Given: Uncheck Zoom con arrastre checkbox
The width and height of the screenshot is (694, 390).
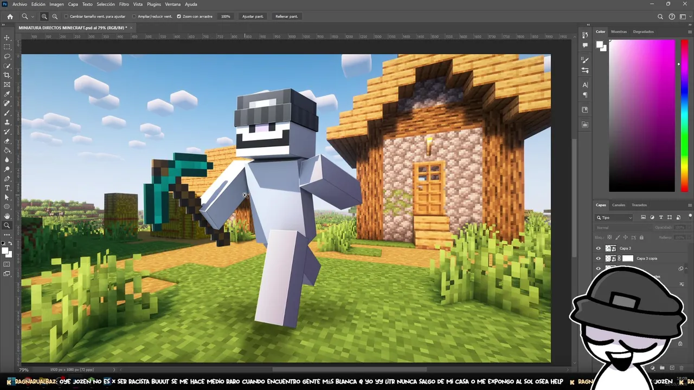Looking at the screenshot, I should 179,16.
